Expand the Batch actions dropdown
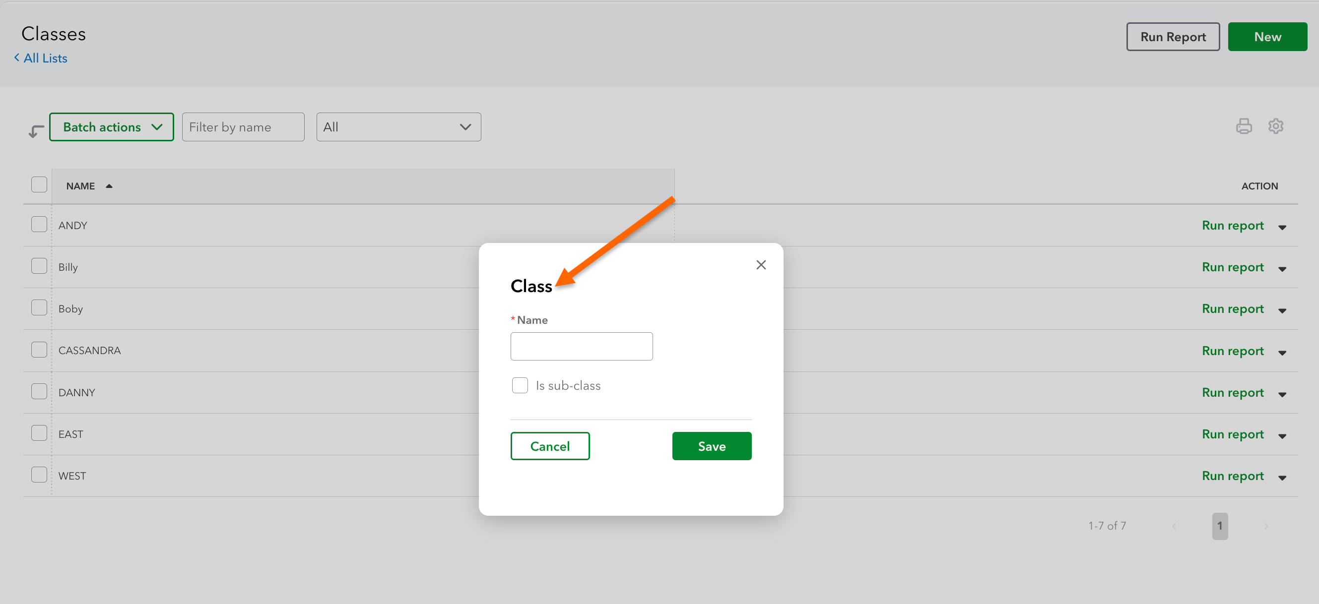1319x604 pixels. click(x=112, y=127)
